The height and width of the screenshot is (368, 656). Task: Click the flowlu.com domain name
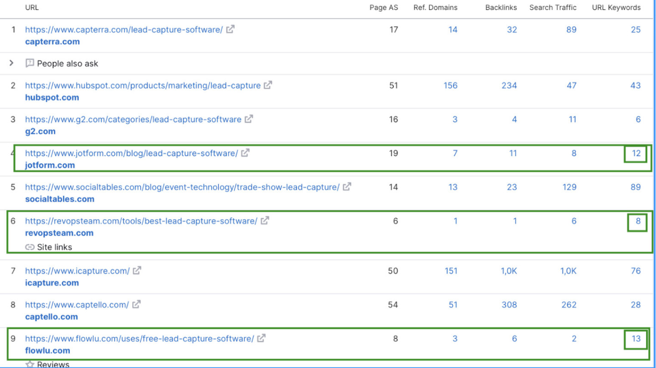[47, 350]
